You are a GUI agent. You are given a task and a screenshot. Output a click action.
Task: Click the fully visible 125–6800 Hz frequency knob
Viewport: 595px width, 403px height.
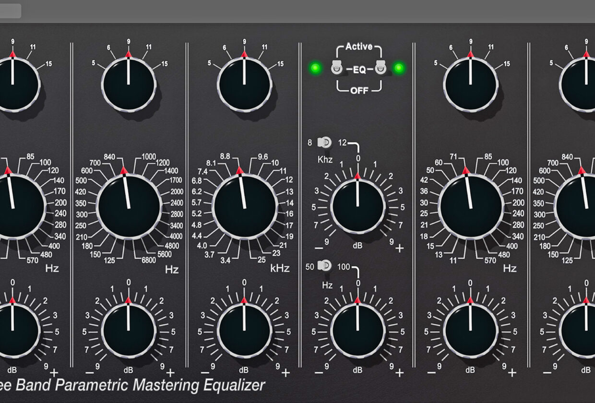(x=128, y=206)
